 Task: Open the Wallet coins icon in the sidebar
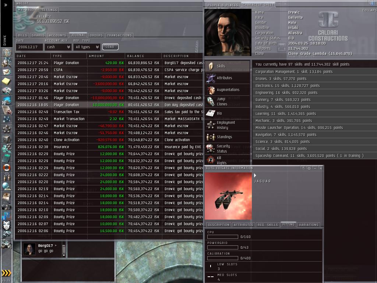(7, 148)
